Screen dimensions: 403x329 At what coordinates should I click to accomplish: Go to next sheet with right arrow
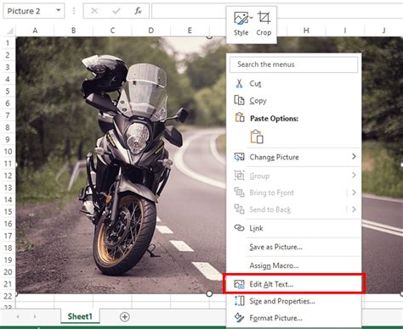[x=35, y=316]
